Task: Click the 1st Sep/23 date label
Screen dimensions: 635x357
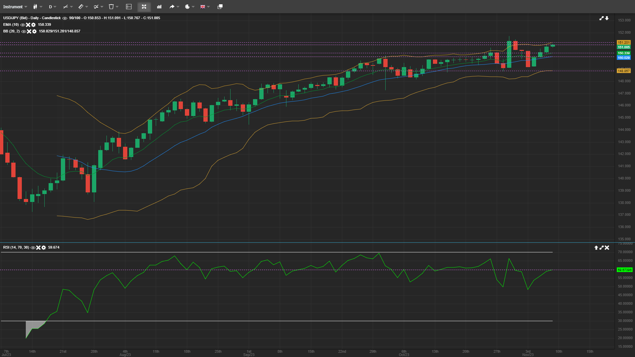Action: click(x=249, y=353)
